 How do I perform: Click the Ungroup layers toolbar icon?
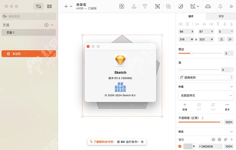(x=168, y=6)
